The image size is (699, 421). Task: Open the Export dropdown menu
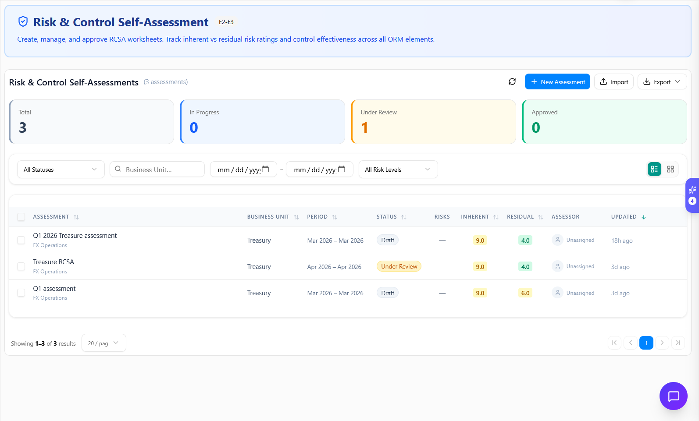(662, 82)
